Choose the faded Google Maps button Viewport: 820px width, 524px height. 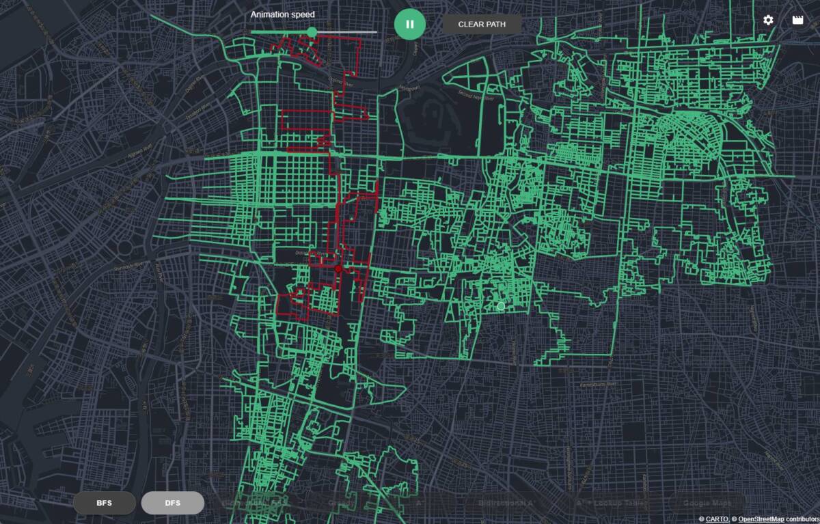707,503
